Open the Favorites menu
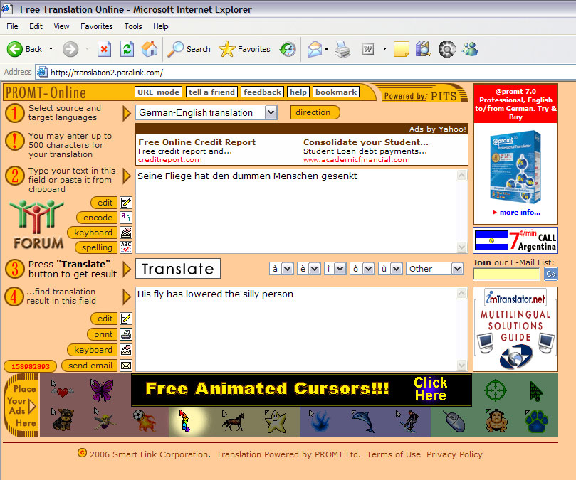This screenshot has width=576, height=480. 96,26
